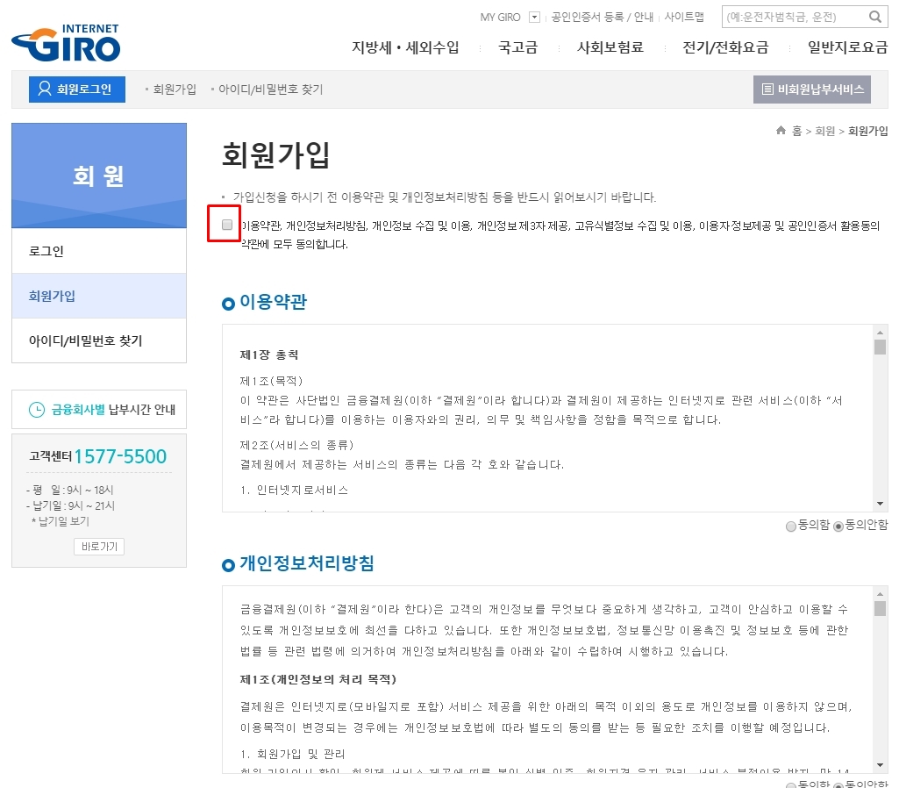Click the '제1장 총칙' heading text
The width and height of the screenshot is (899, 788).
coord(269,355)
